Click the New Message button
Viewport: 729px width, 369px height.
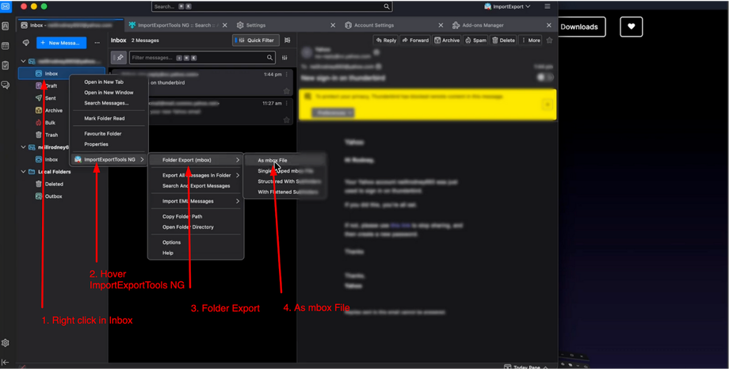click(61, 43)
